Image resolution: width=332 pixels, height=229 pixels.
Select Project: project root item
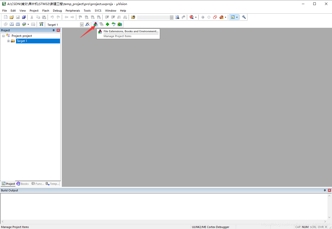coord(22,36)
